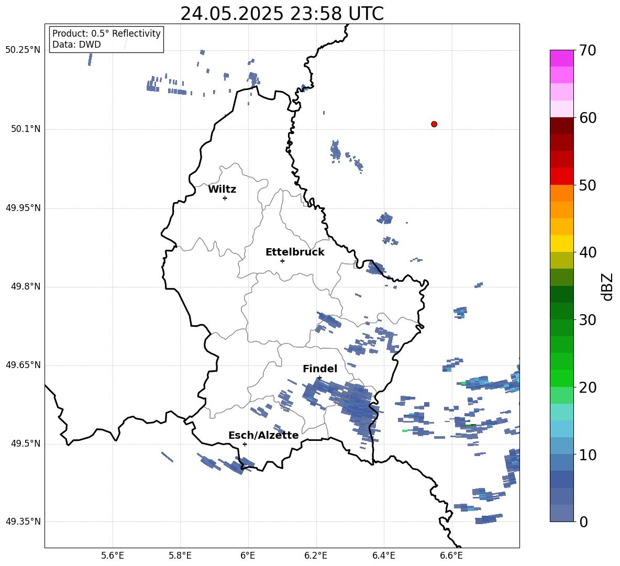The width and height of the screenshot is (620, 566).
Task: Click the 6°E longitude label
Action: click(x=248, y=556)
